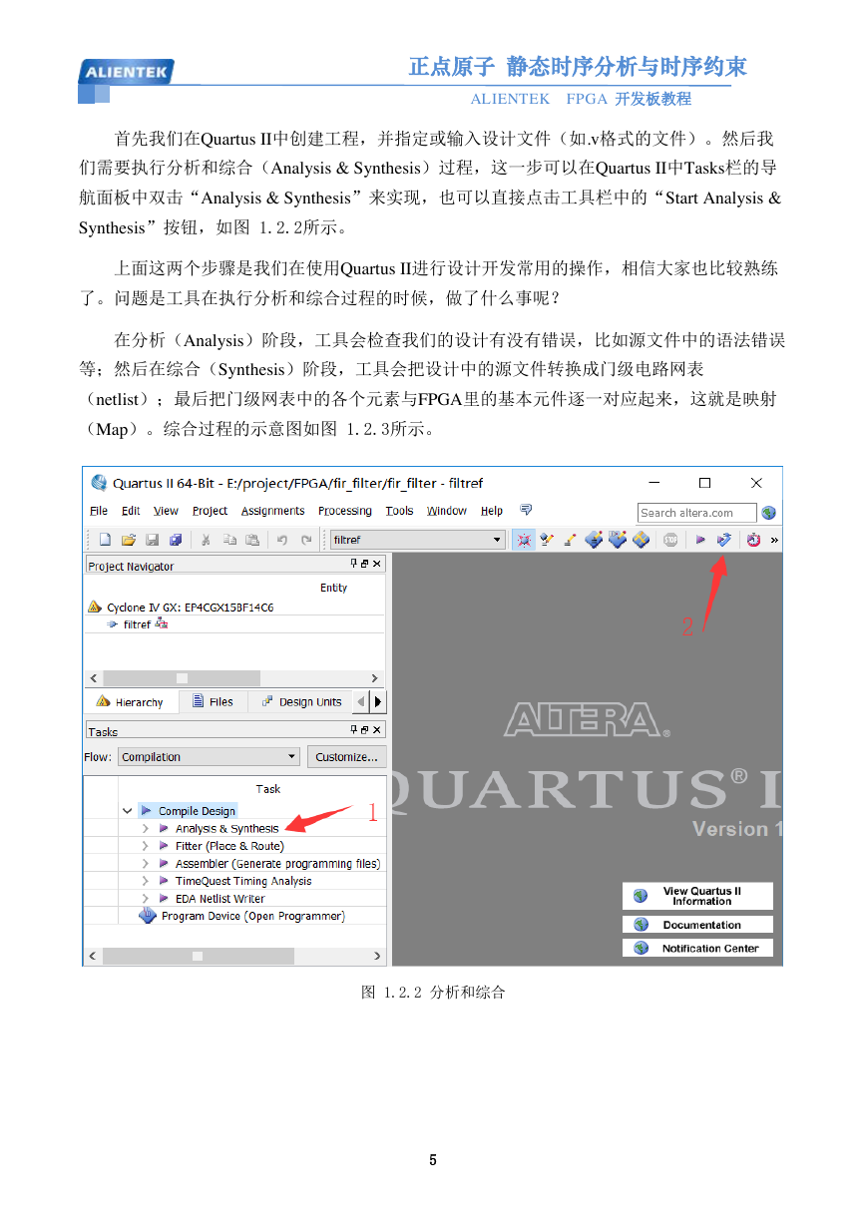Expand TimeQuest Timing Analysis task
867x1225 pixels.
[145, 881]
